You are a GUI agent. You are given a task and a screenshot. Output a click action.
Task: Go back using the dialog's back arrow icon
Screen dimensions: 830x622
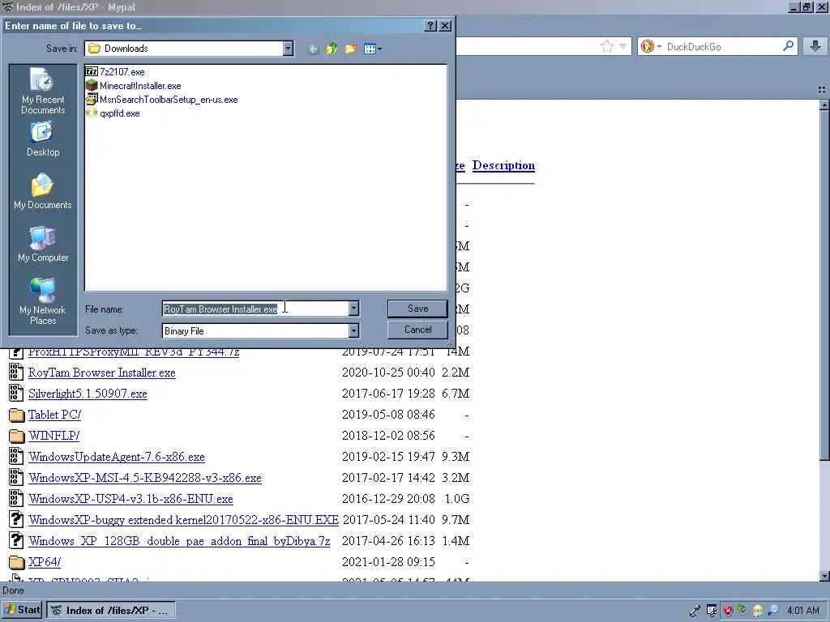[313, 49]
